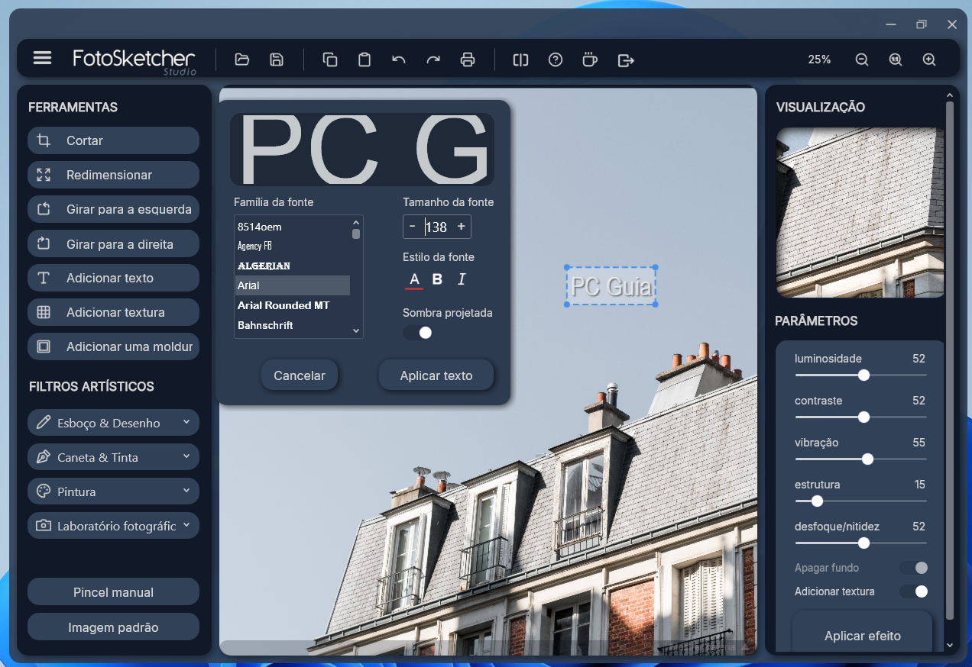972x667 pixels.
Task: Select the Algerian font
Action: 292,266
